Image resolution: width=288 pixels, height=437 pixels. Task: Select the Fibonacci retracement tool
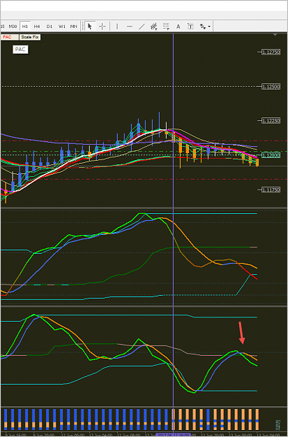click(166, 27)
